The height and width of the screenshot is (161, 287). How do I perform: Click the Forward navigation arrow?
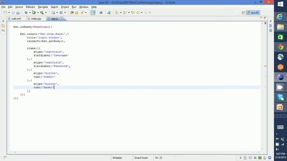[146, 13]
